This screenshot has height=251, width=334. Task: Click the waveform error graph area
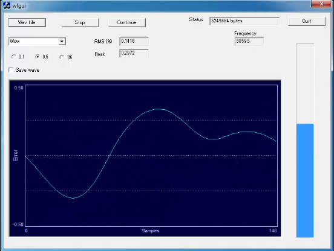coord(151,156)
